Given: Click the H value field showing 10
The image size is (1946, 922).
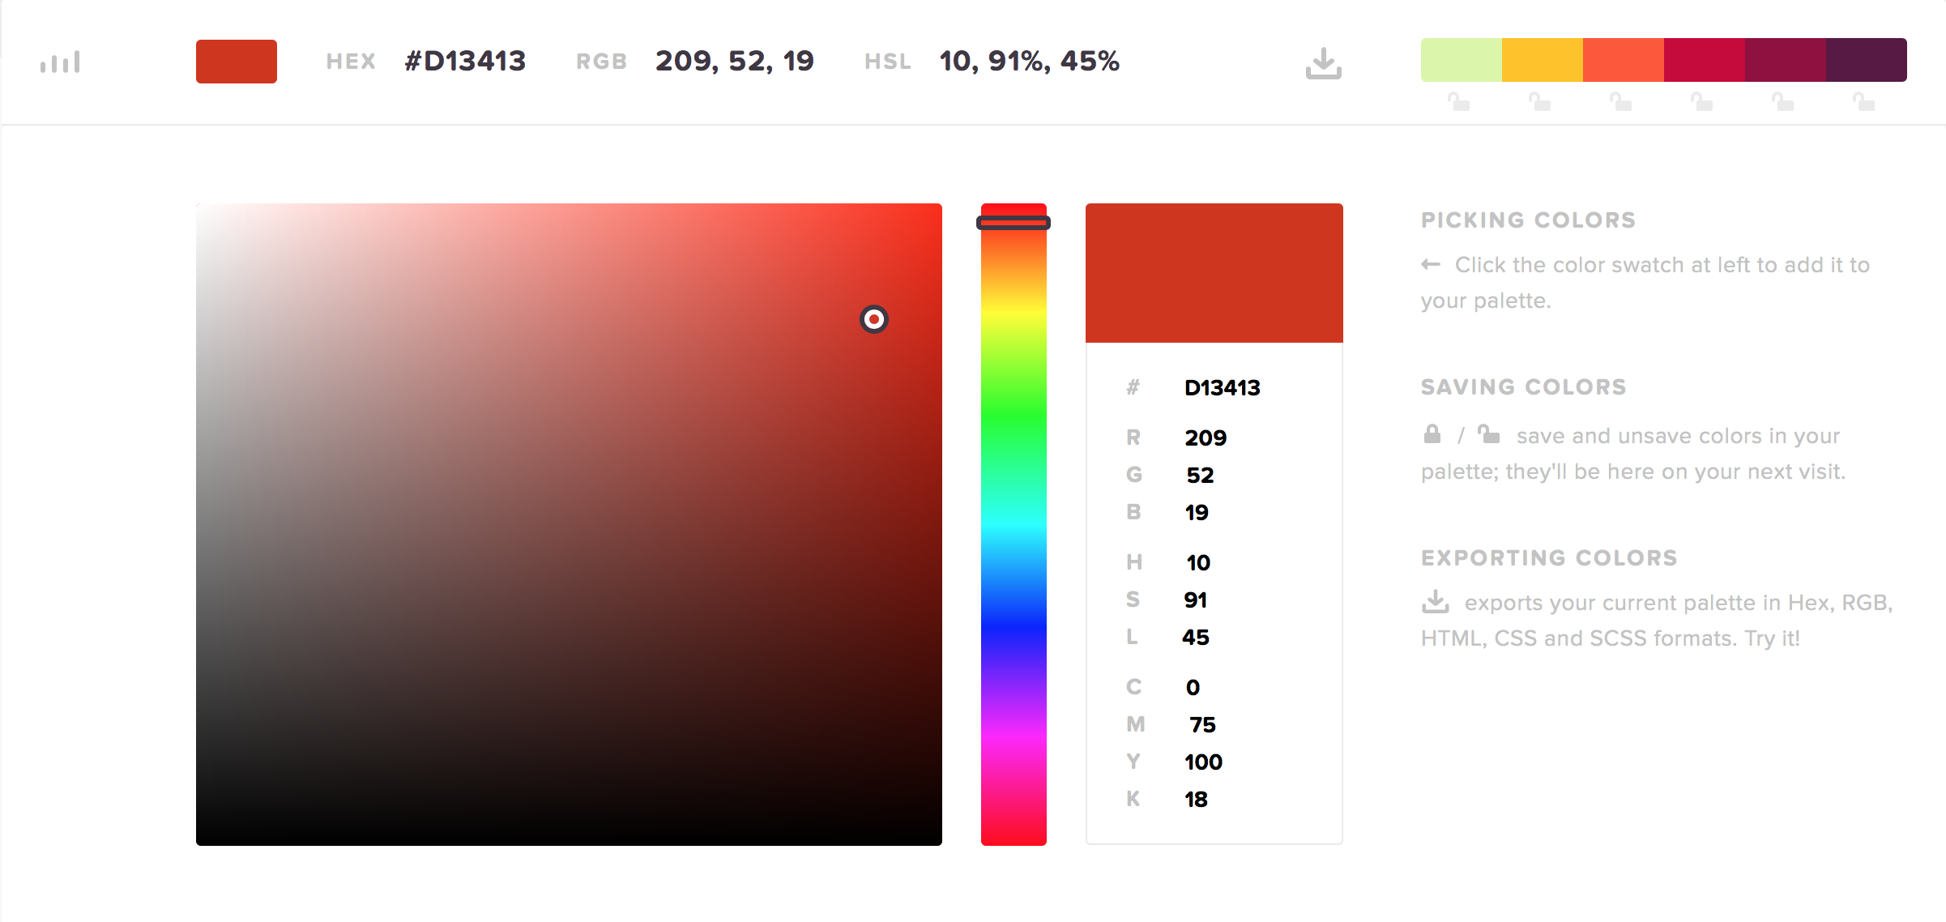Looking at the screenshot, I should coord(1198,563).
